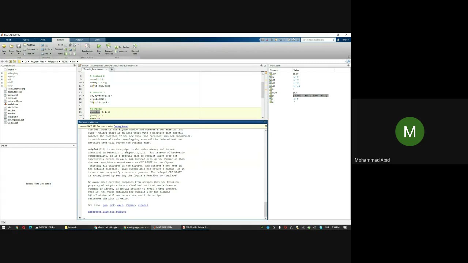This screenshot has height=263, width=468.
Task: Click the Save disk icon
Action: pyautogui.click(x=18, y=46)
